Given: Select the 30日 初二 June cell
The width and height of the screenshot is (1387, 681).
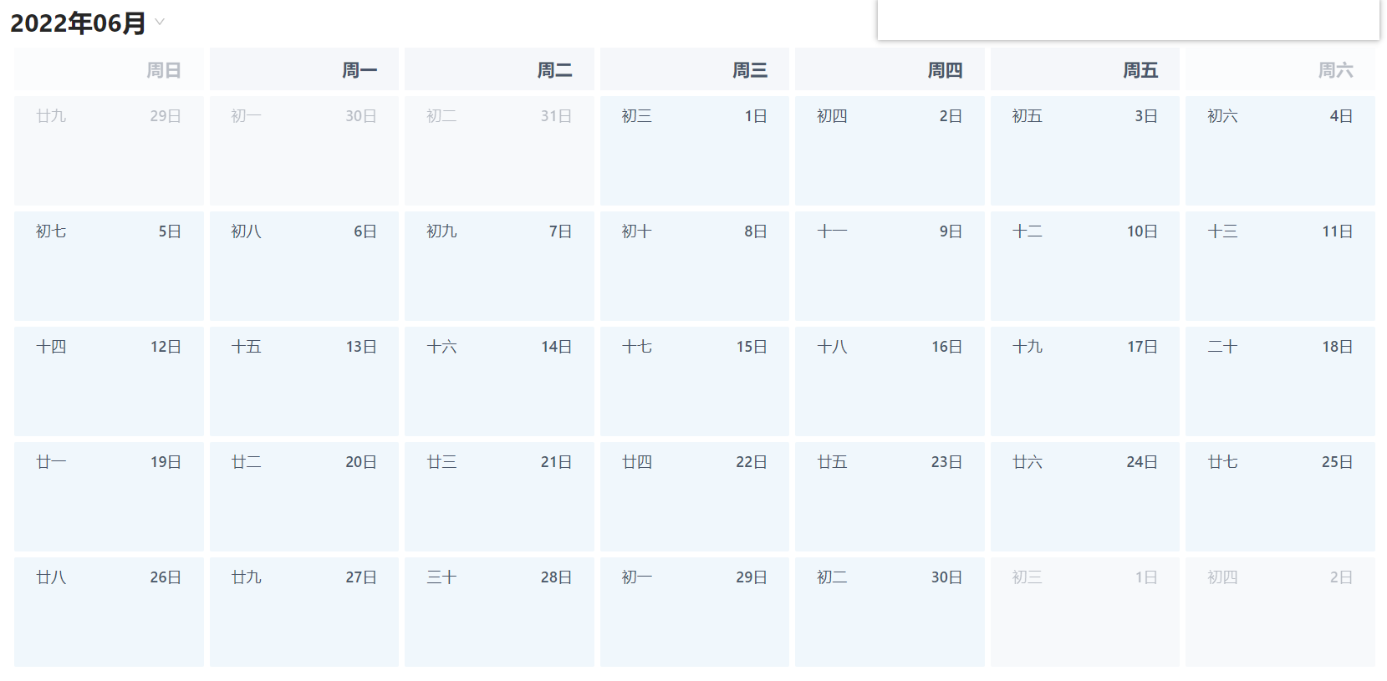Looking at the screenshot, I should 890,612.
